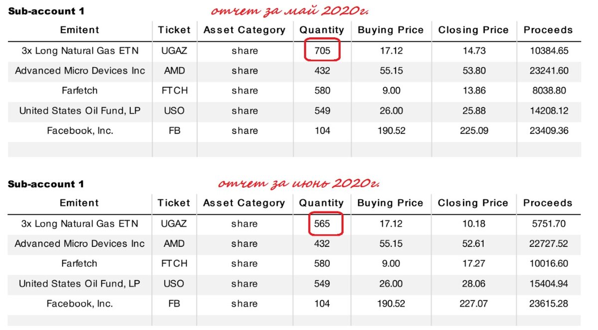Select the Buying Price header in top table

[x=391, y=30]
